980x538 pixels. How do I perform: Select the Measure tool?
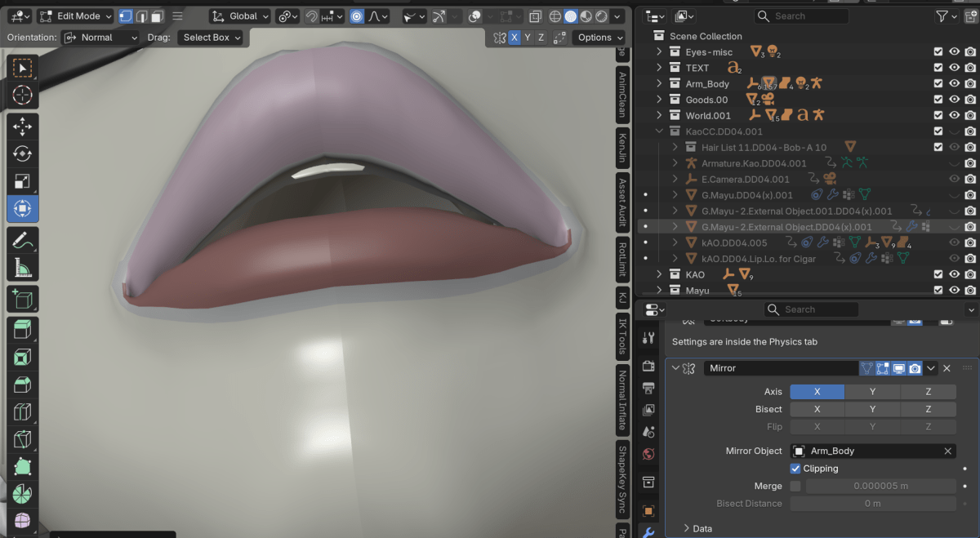pos(22,267)
